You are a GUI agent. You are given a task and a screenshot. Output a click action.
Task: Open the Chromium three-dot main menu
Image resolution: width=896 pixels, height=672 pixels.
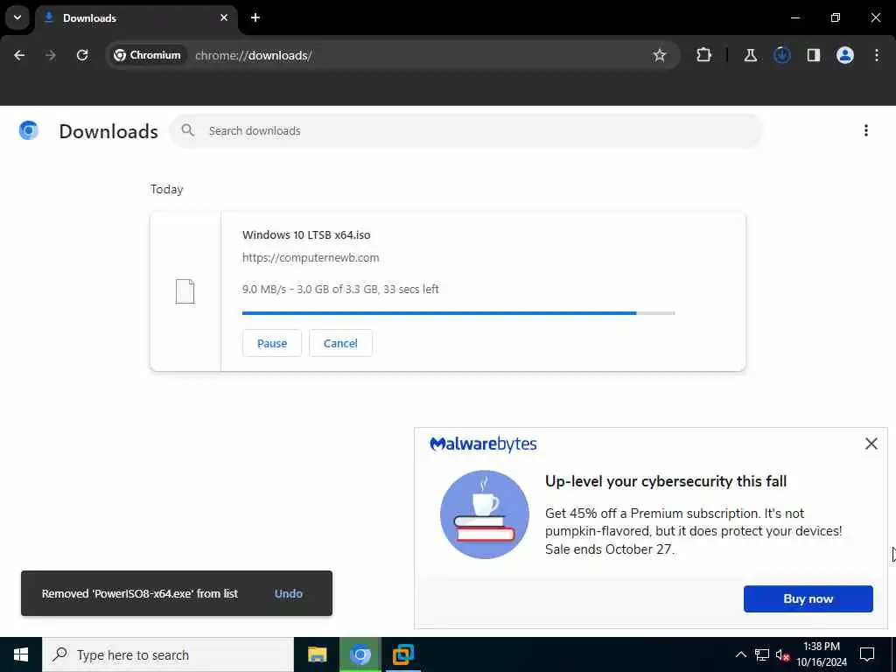coord(877,55)
